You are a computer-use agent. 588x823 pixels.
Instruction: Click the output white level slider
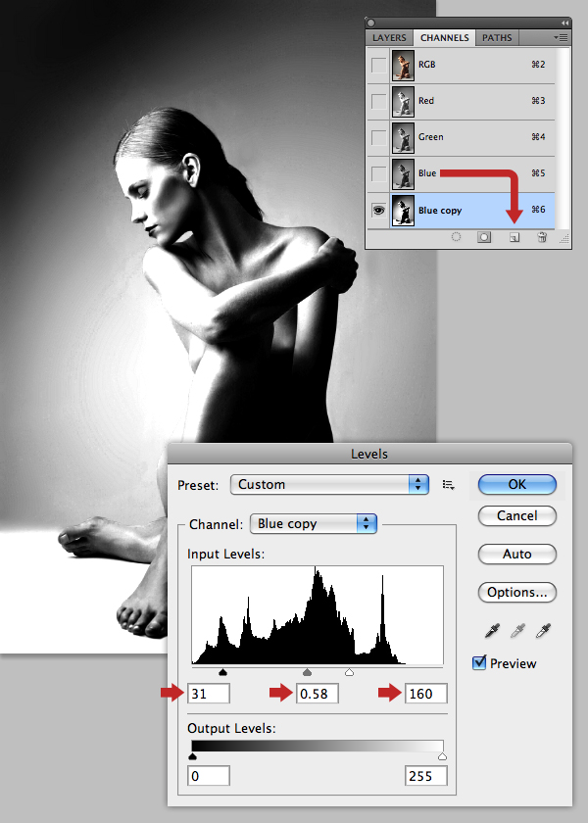click(442, 756)
